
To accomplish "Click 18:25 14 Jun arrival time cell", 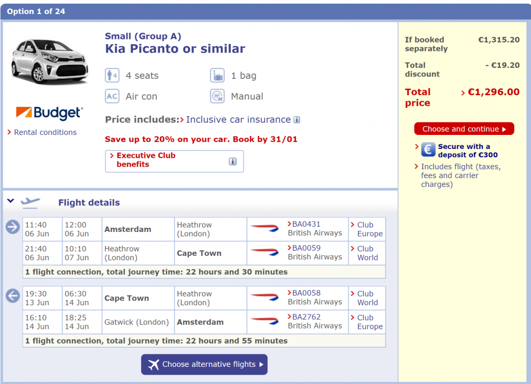I will click(82, 322).
